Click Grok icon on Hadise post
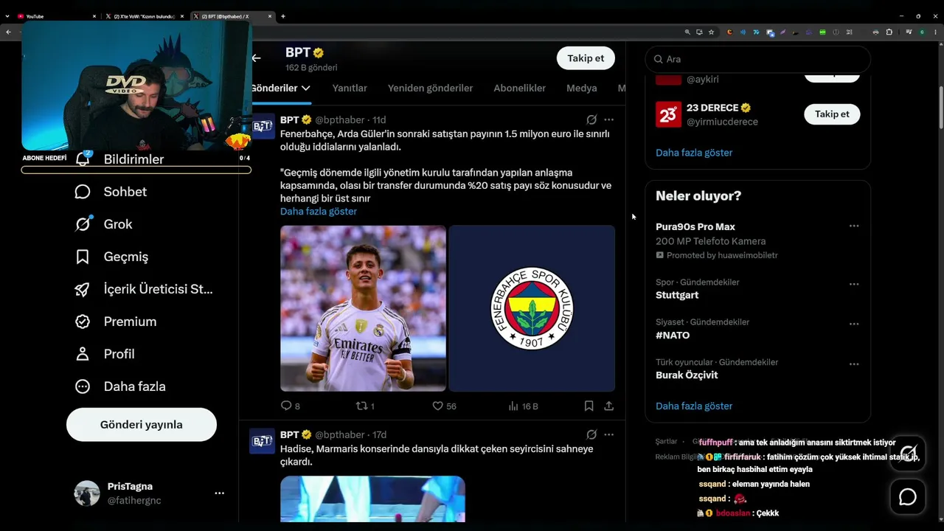Image resolution: width=944 pixels, height=531 pixels. click(x=591, y=434)
